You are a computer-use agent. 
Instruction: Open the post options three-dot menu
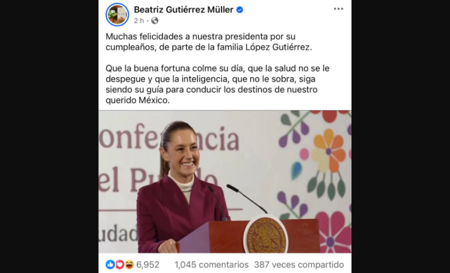click(339, 9)
